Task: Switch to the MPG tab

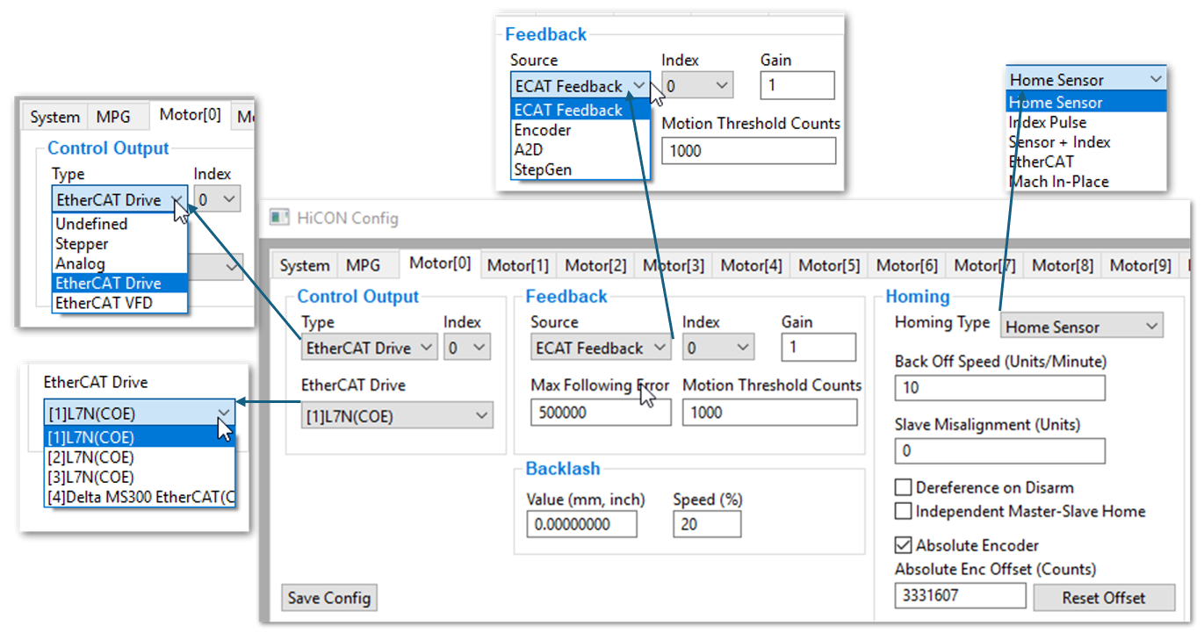Action: tap(363, 265)
